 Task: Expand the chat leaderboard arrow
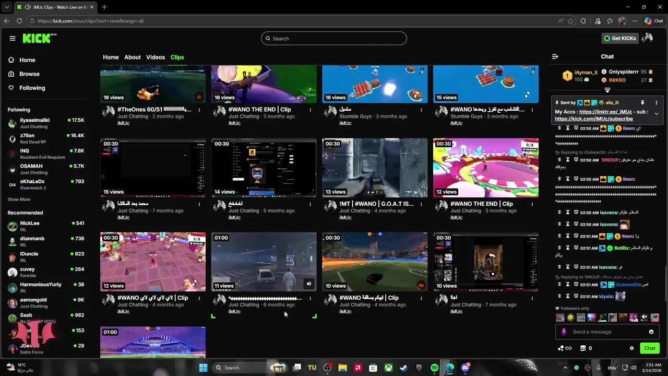coord(607,90)
